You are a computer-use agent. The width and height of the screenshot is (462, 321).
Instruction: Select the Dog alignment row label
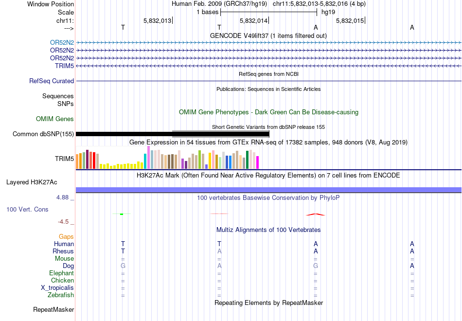coord(69,266)
